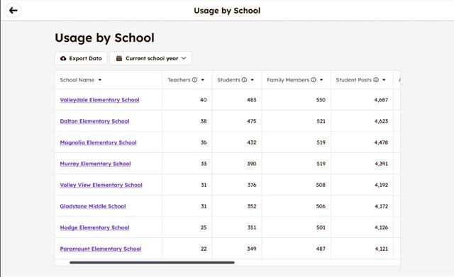Open Valleydale Elementary School link
454x277 pixels.
click(x=99, y=100)
